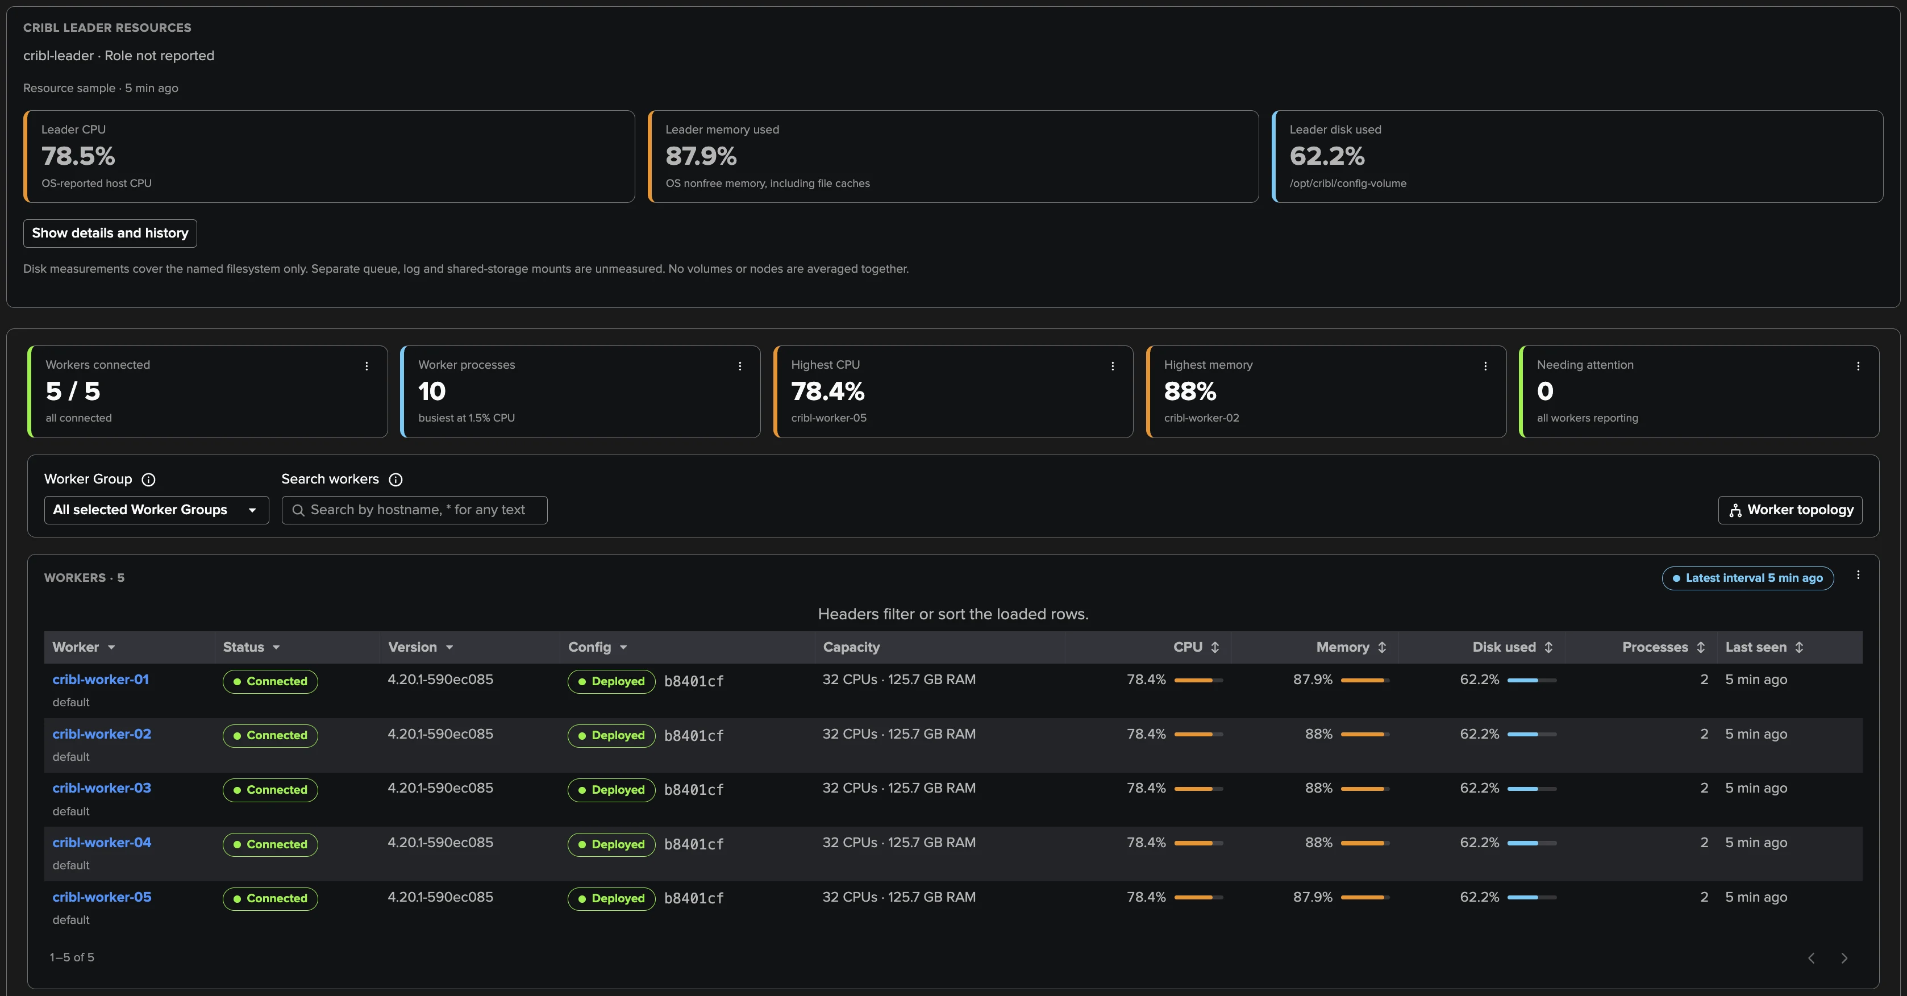Show the Worker Group info tooltip icon
This screenshot has height=996, width=1907.
point(148,480)
